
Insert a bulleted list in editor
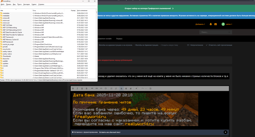pos(111,88)
